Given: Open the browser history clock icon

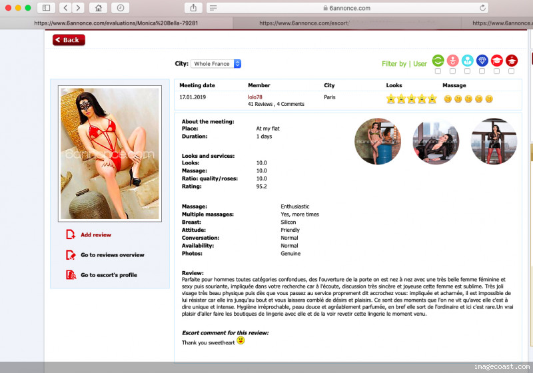Looking at the screenshot, I should click(121, 8).
